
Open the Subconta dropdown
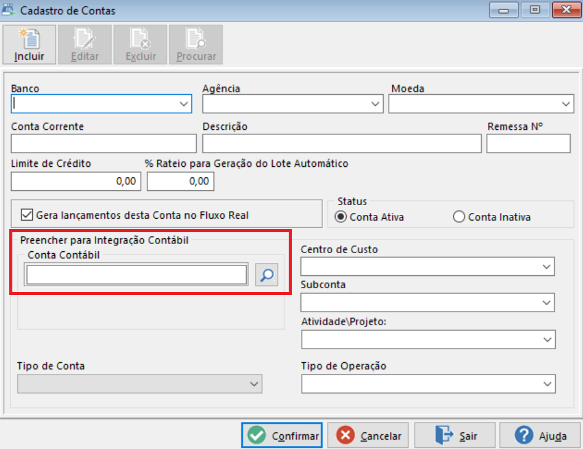tap(546, 302)
